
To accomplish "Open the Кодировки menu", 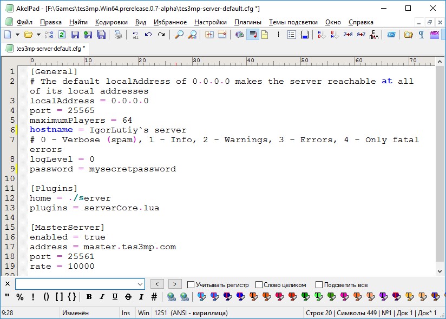I will (x=111, y=22).
